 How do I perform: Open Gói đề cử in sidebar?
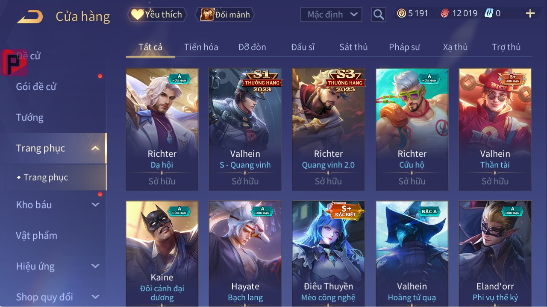[x=36, y=87]
